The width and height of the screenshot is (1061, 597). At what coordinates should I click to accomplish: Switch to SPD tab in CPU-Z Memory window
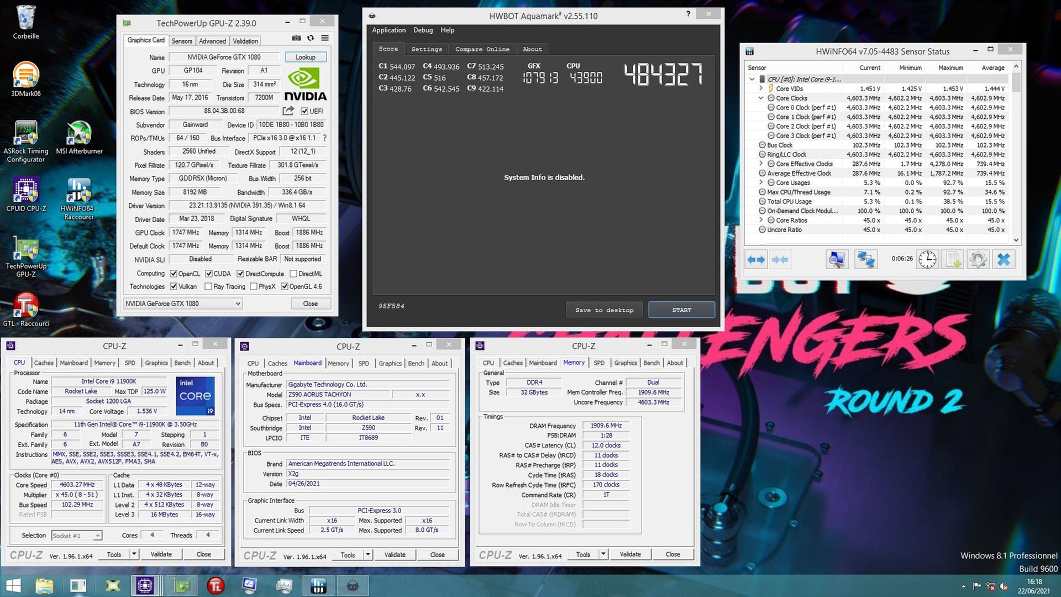[599, 363]
